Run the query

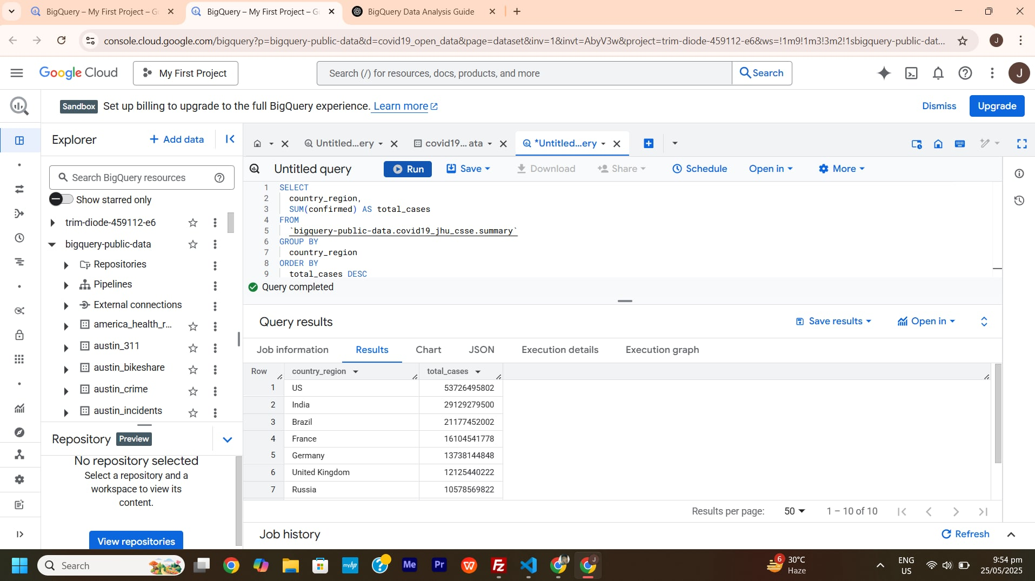[x=408, y=169]
